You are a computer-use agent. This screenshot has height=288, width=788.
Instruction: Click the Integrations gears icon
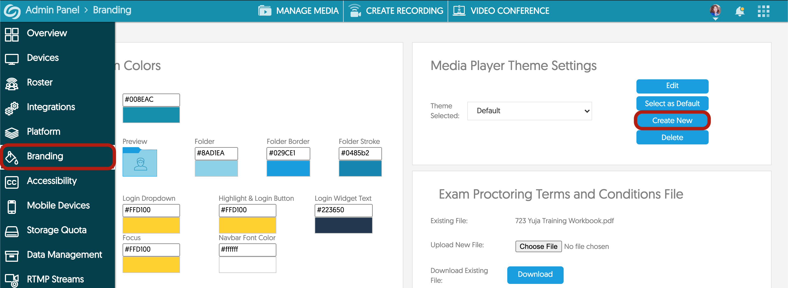click(12, 108)
